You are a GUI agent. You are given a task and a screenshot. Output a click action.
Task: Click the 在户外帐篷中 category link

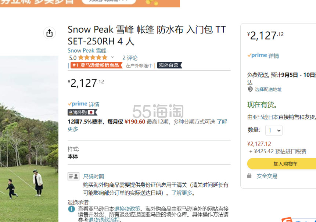(x=139, y=66)
